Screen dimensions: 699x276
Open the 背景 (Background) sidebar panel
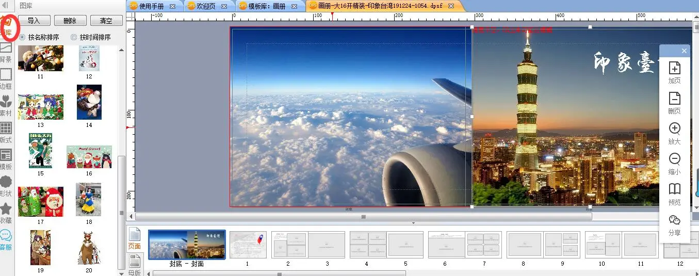6,52
